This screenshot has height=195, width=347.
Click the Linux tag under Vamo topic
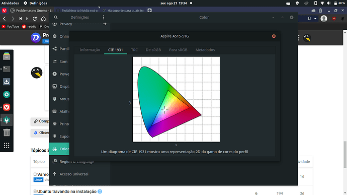pos(38,179)
